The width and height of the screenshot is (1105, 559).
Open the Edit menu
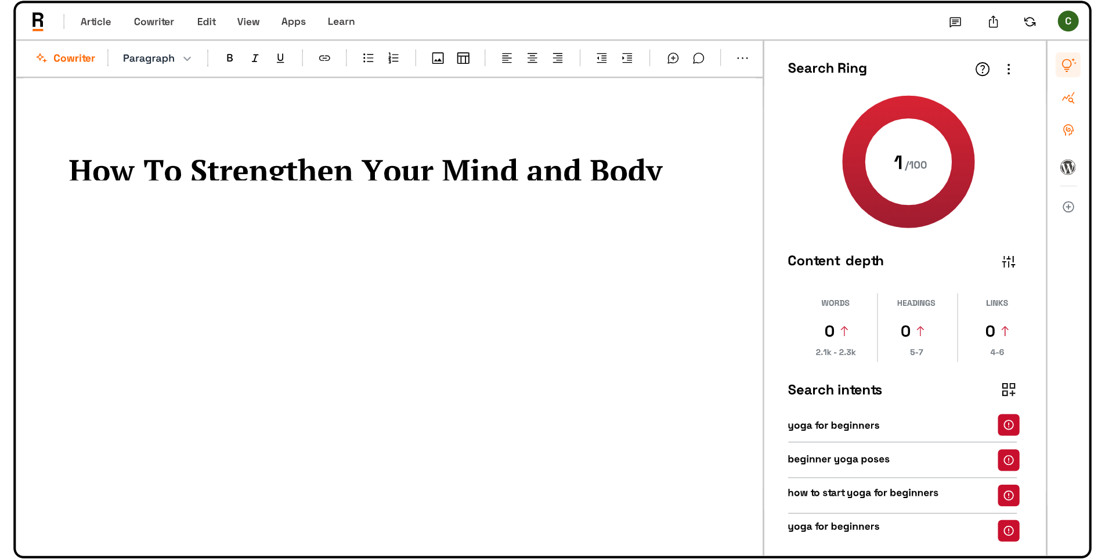tap(207, 21)
